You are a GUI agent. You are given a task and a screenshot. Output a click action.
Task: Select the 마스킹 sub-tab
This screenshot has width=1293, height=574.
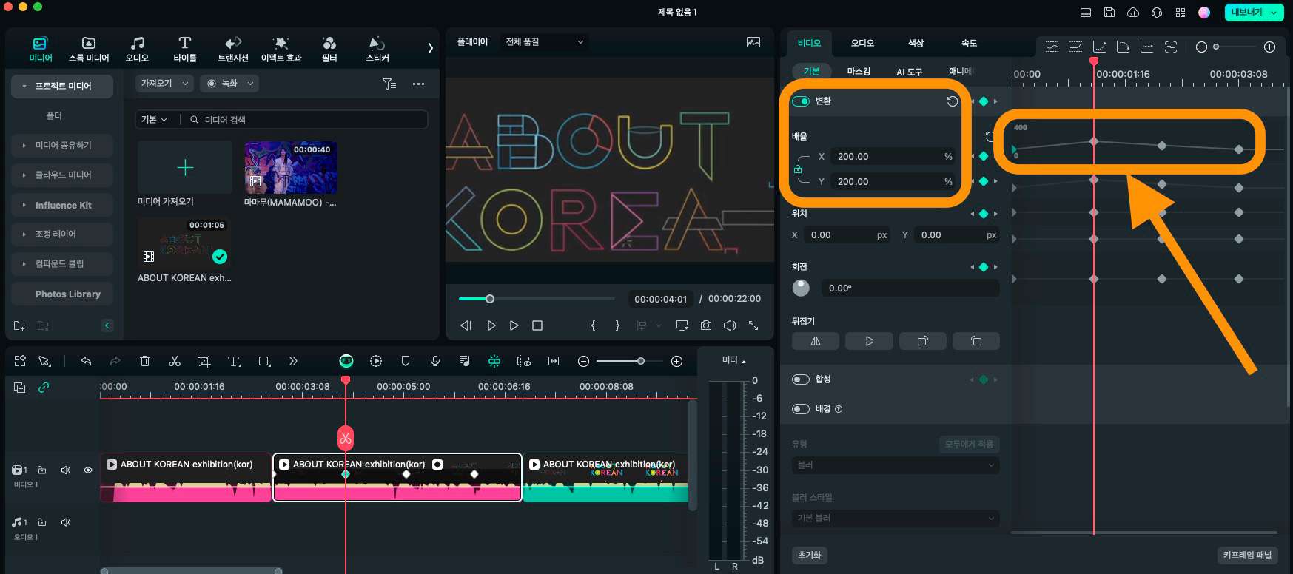tap(859, 71)
